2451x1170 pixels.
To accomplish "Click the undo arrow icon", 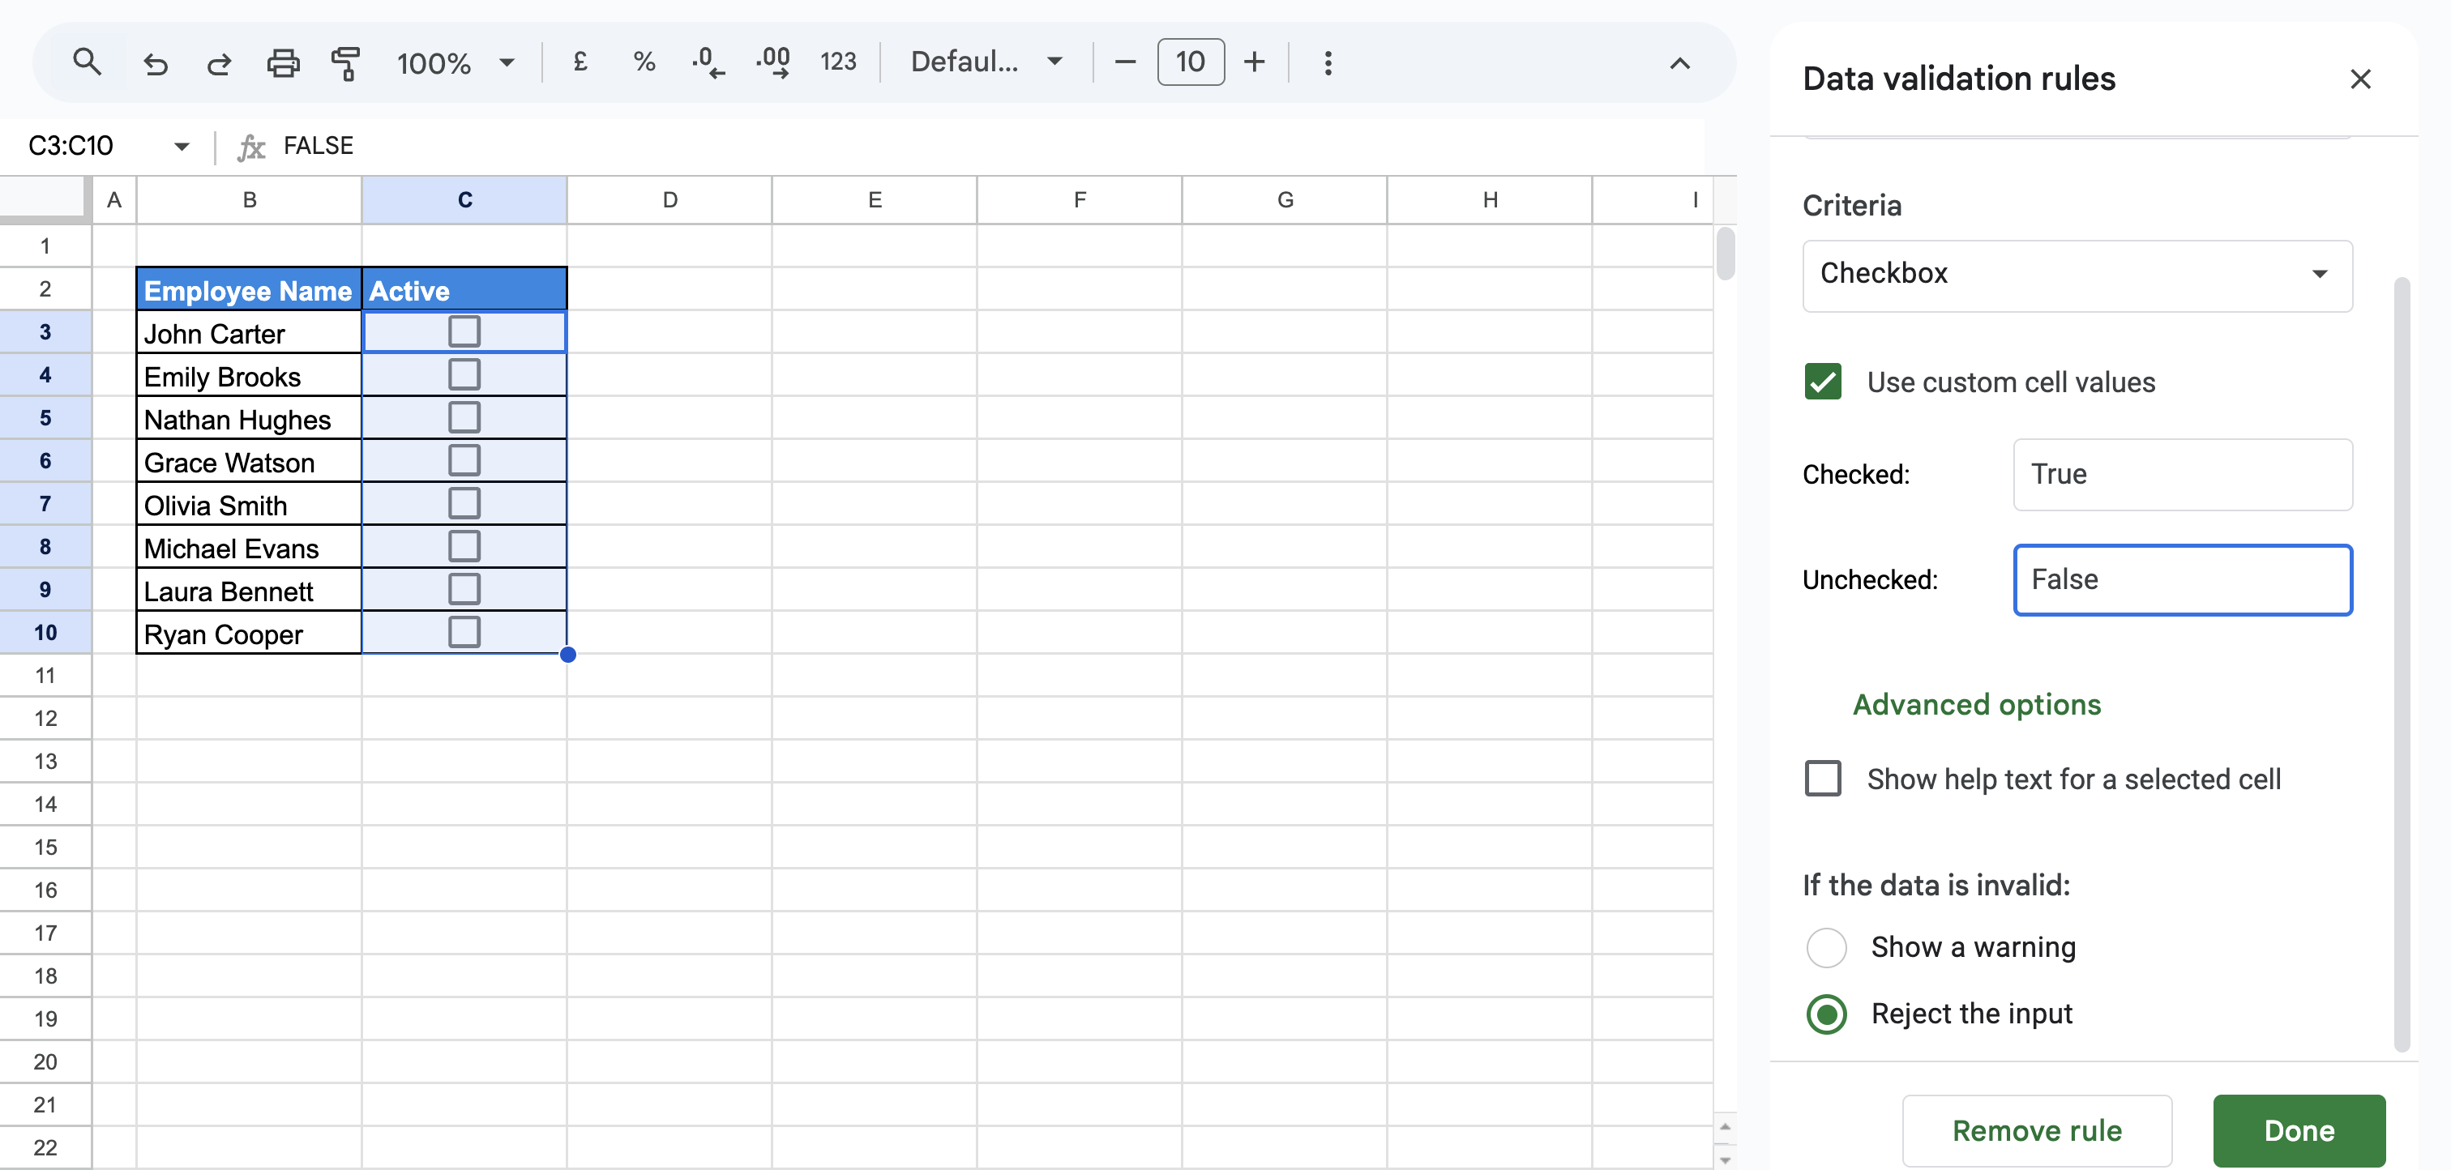I will (155, 64).
